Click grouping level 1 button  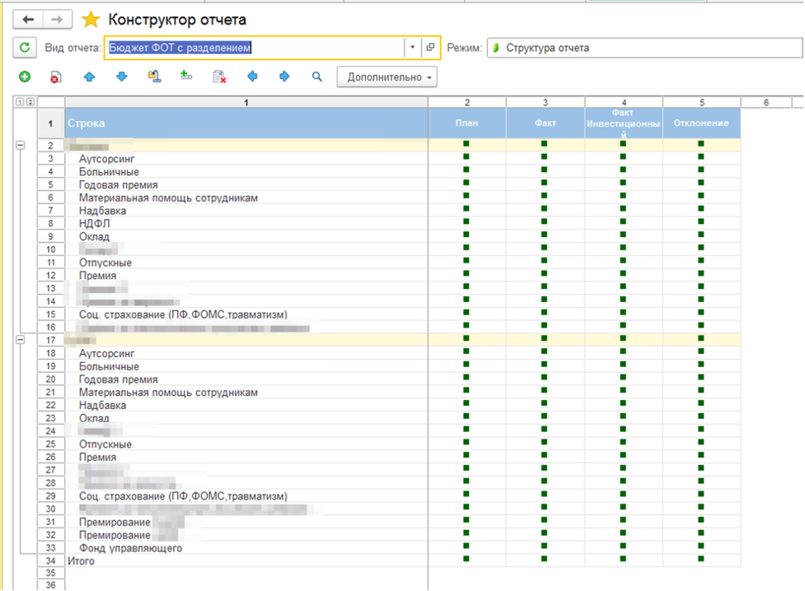[x=20, y=101]
